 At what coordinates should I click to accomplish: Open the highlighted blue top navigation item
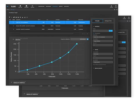(55, 6)
